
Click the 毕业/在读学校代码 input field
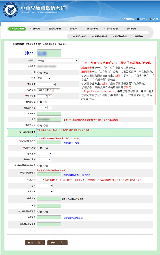[x=49, y=142]
